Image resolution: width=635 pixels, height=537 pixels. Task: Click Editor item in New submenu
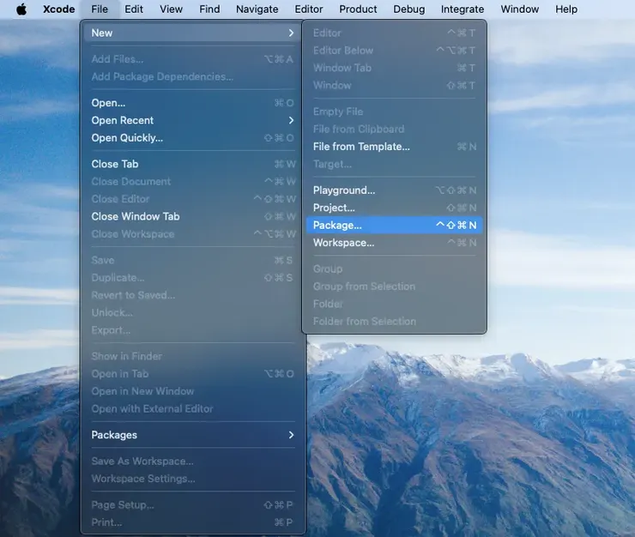395,33
